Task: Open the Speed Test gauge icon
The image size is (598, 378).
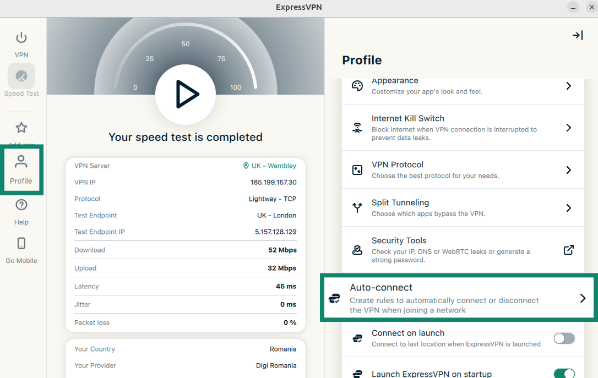Action: [x=21, y=76]
